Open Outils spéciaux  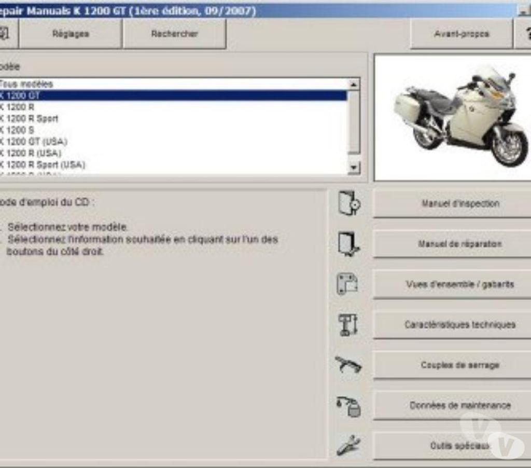coord(452,445)
